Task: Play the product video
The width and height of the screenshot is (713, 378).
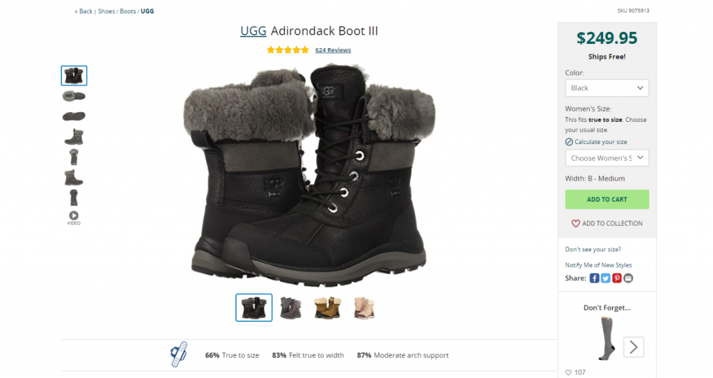Action: click(x=74, y=217)
